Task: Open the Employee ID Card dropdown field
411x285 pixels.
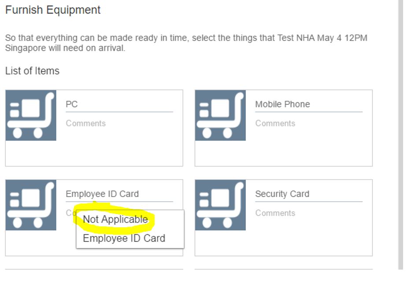Action: [x=119, y=194]
